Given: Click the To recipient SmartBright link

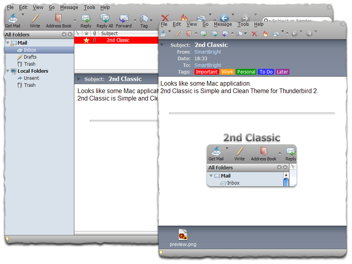Looking at the screenshot, I should pyautogui.click(x=208, y=65).
